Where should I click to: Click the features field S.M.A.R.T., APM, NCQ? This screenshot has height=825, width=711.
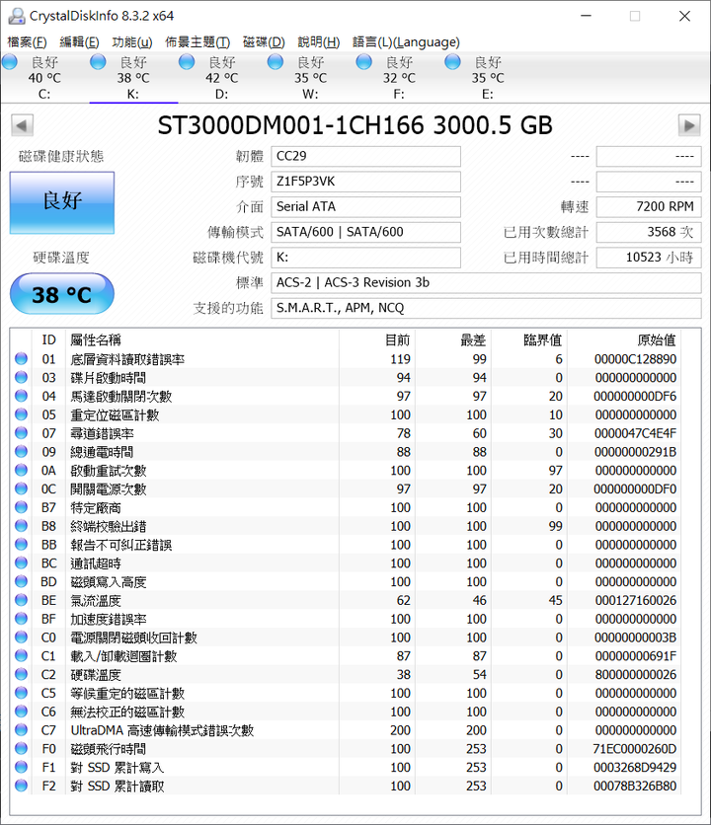pyautogui.click(x=486, y=308)
